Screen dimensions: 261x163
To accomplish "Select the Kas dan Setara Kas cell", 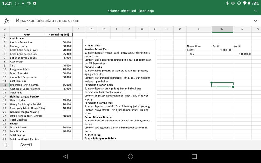I will pos(27,42).
